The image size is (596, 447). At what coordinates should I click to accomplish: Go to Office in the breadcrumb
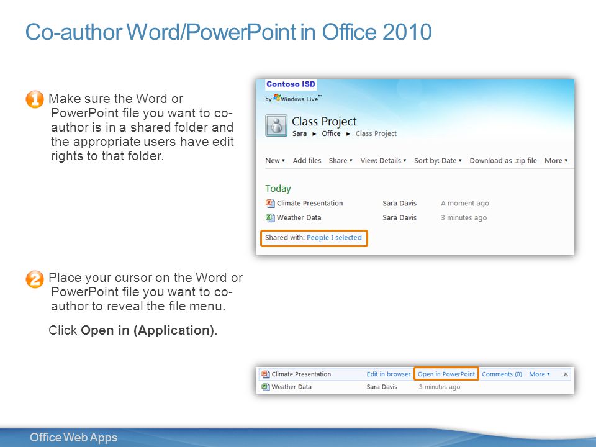click(331, 133)
